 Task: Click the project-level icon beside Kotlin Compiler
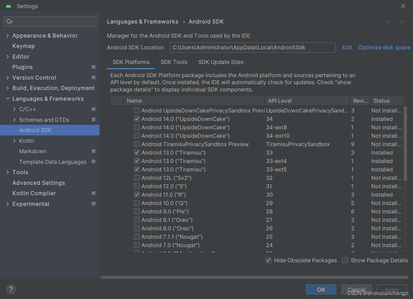pos(94,193)
